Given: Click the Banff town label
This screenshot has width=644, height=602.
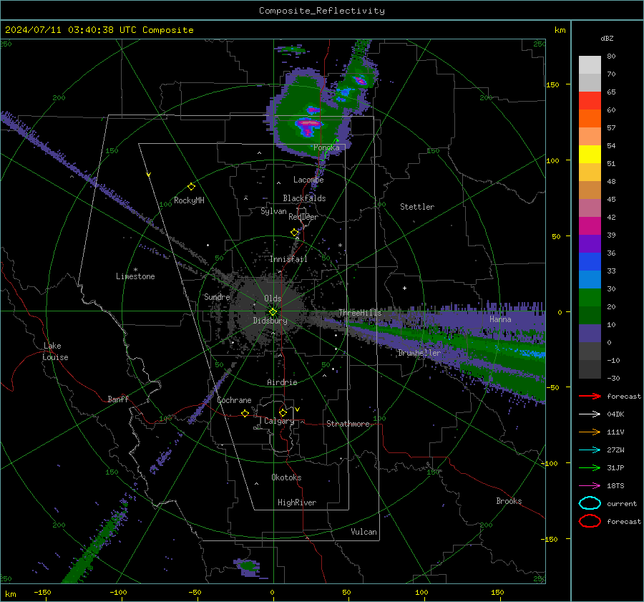Looking at the screenshot, I should tap(118, 399).
